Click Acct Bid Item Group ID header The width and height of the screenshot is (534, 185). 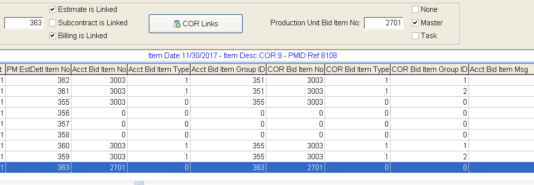[228, 70]
